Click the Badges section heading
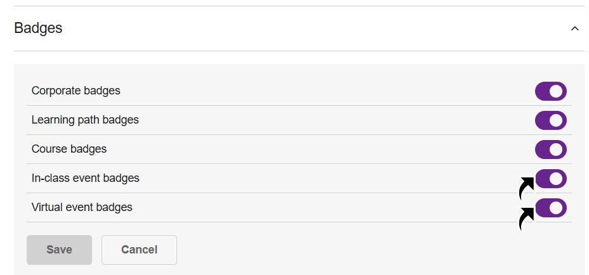 (x=38, y=29)
